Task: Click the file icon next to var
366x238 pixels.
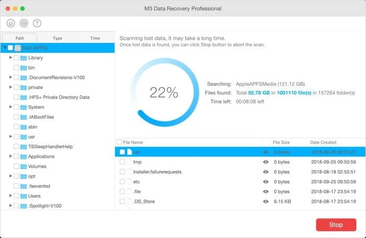Action: [130, 152]
